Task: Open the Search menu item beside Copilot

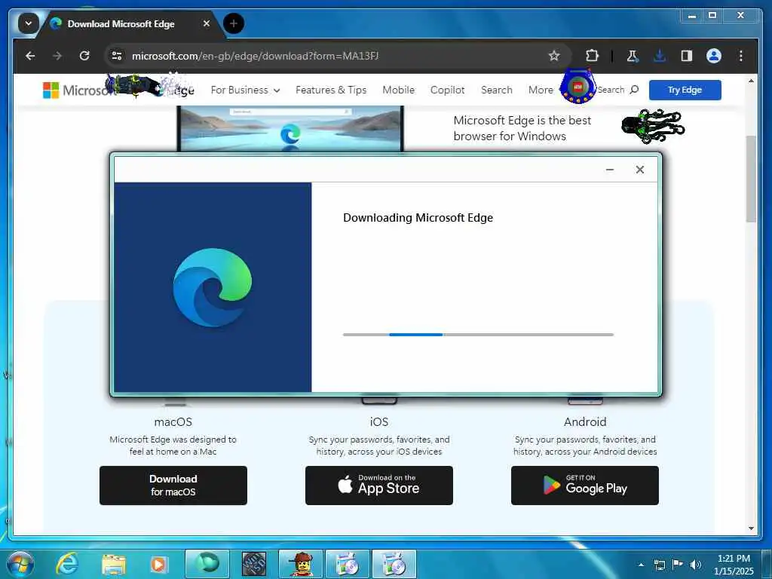Action: (496, 90)
